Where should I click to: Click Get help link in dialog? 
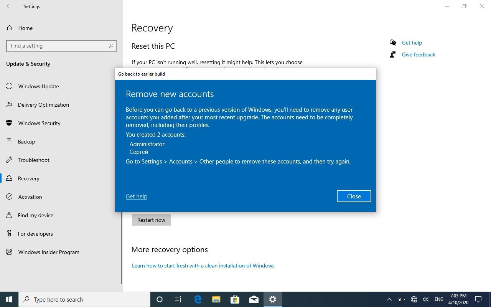click(136, 196)
